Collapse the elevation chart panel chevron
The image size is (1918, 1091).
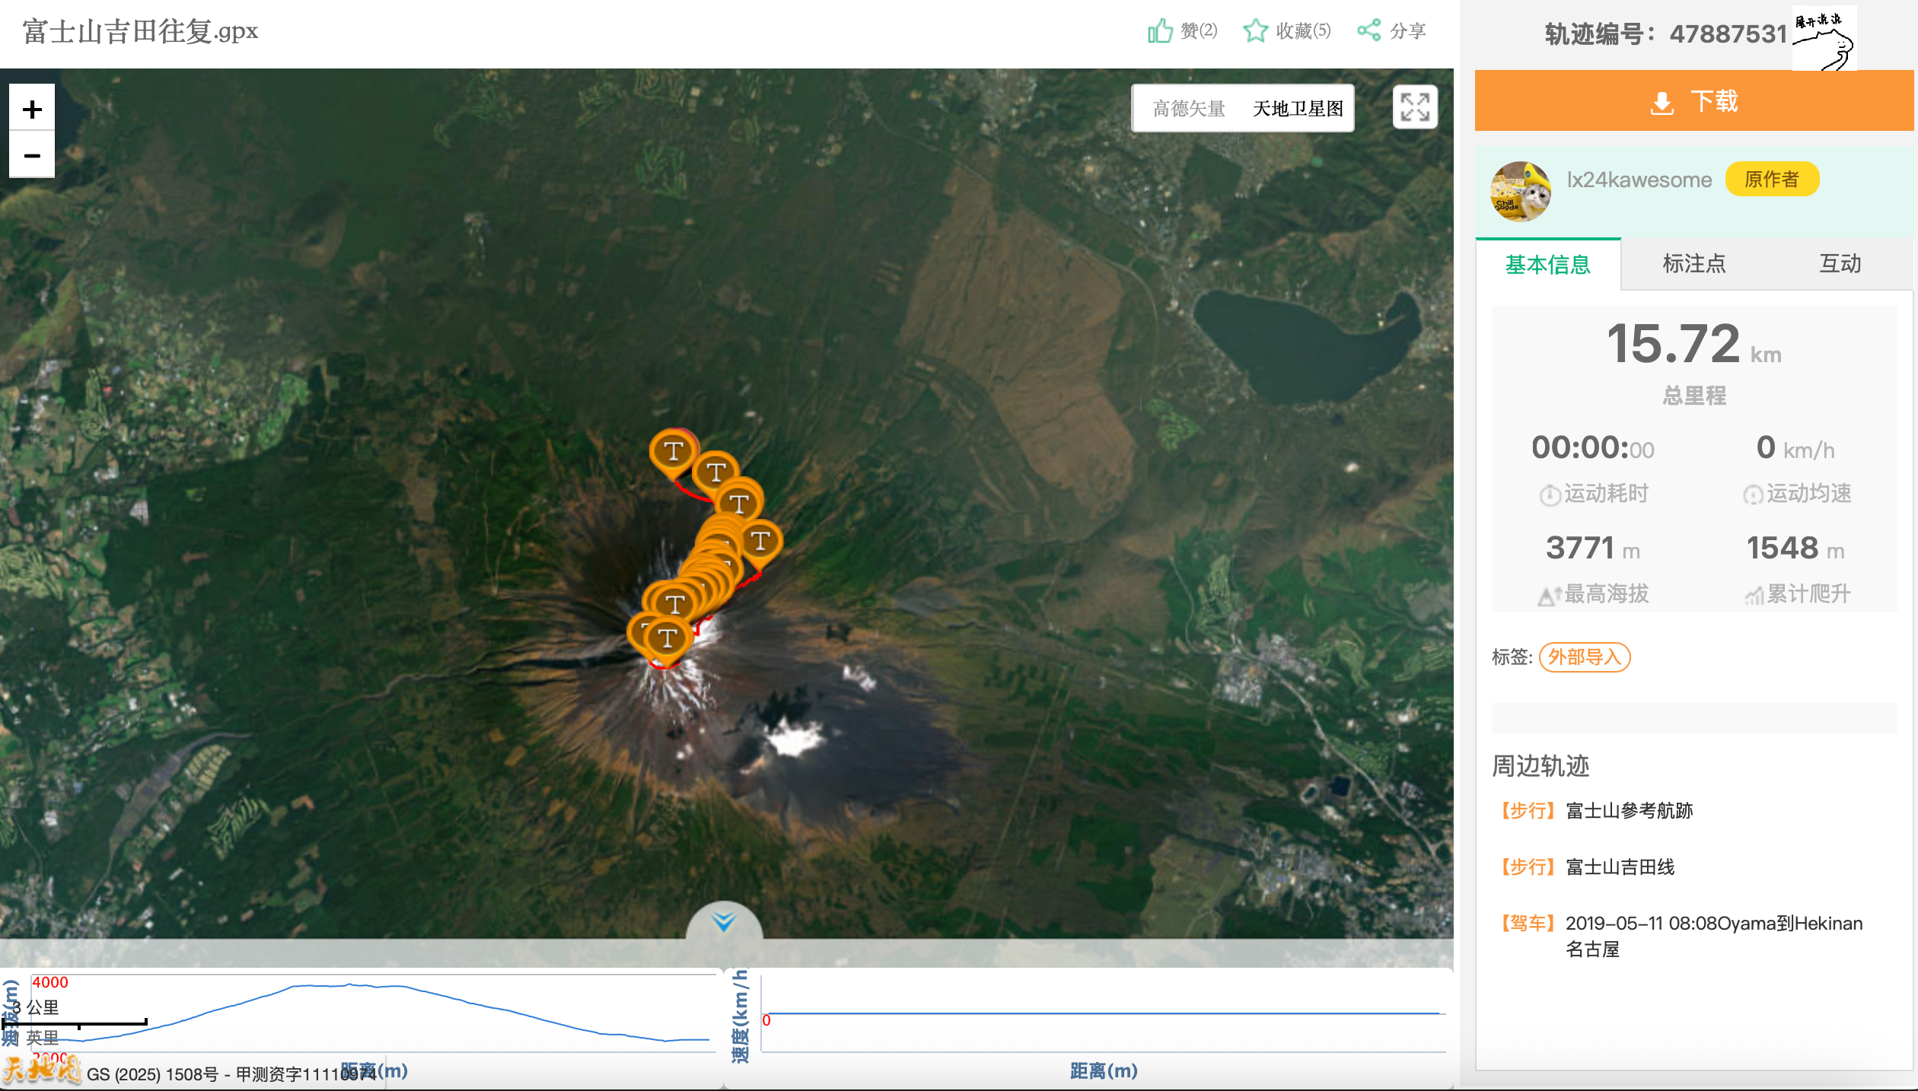point(723,922)
